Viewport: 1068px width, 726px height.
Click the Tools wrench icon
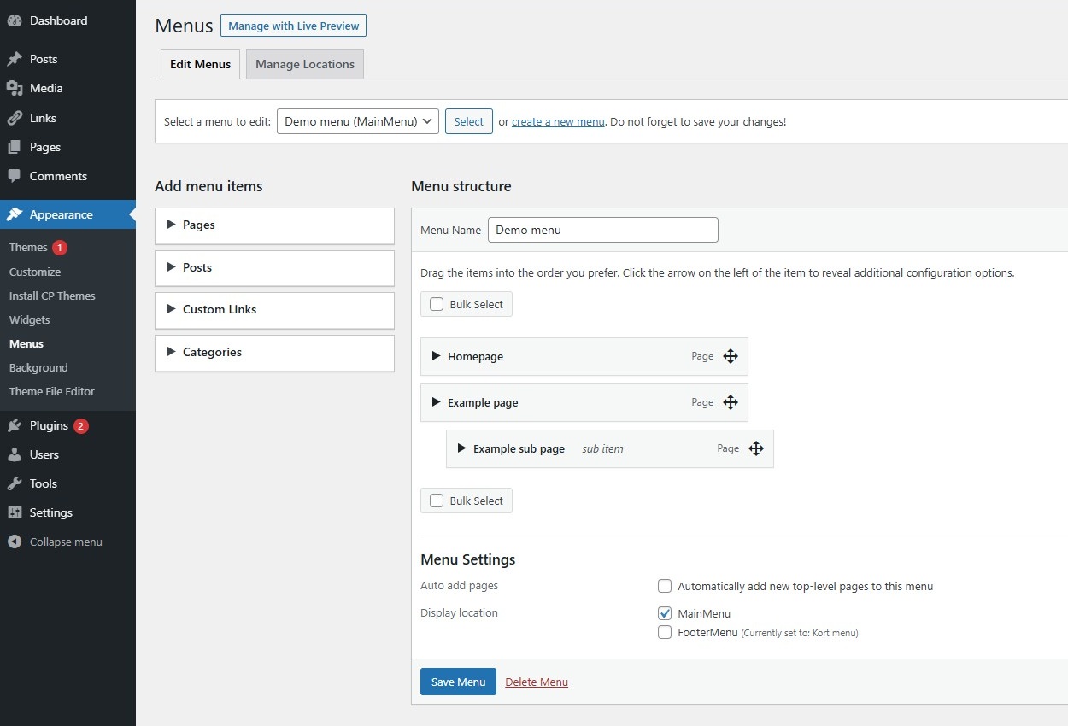tap(15, 483)
